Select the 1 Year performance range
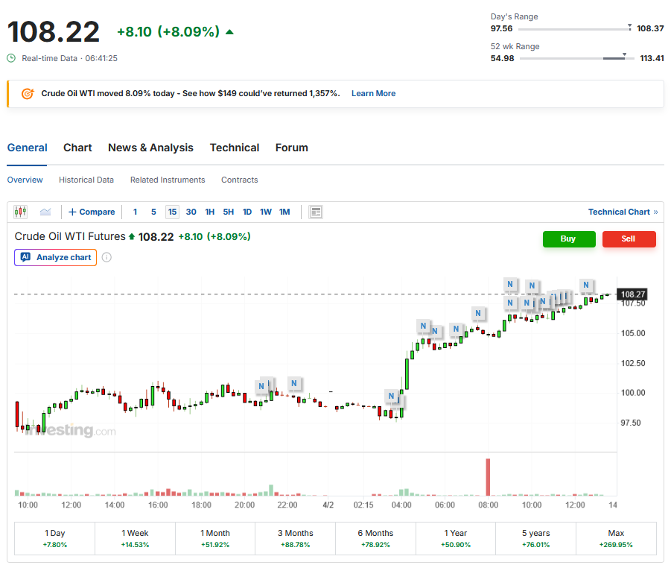This screenshot has height=565, width=671. [x=456, y=538]
